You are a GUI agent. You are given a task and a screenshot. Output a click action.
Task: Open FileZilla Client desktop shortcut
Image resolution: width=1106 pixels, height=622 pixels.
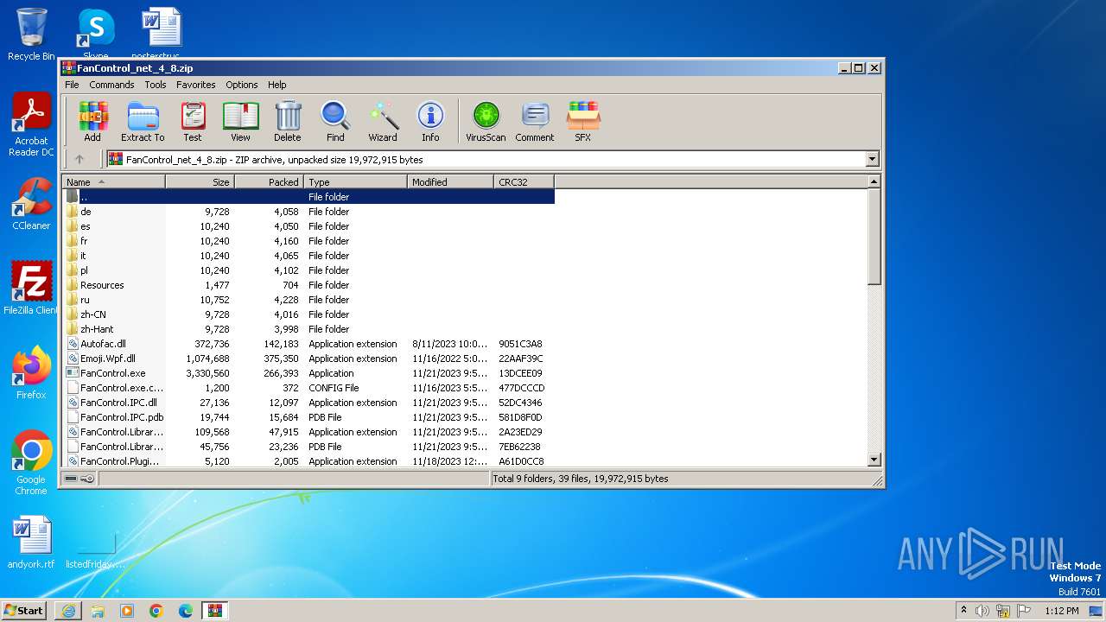[x=31, y=288]
